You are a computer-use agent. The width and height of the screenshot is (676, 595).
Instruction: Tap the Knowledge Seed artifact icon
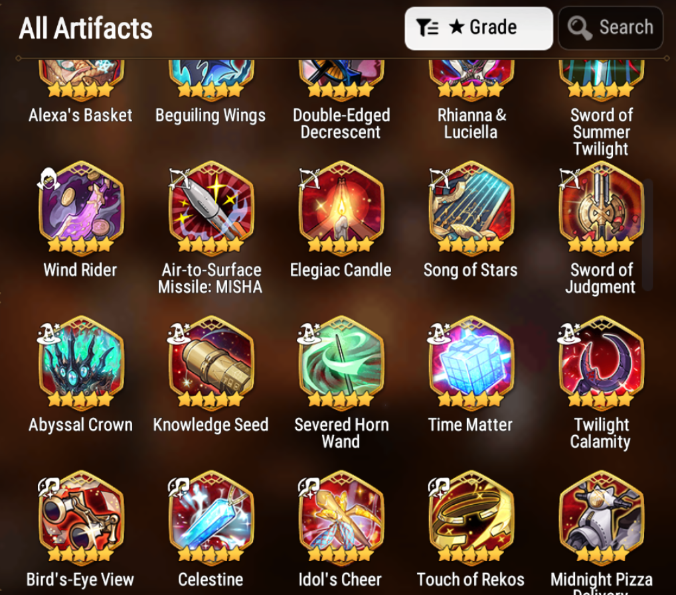(211, 363)
